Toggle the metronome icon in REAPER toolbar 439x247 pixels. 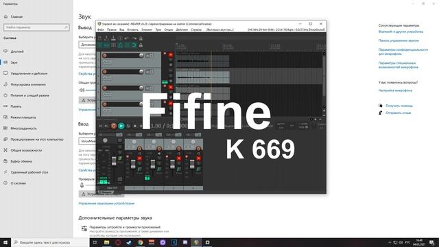pos(141,38)
